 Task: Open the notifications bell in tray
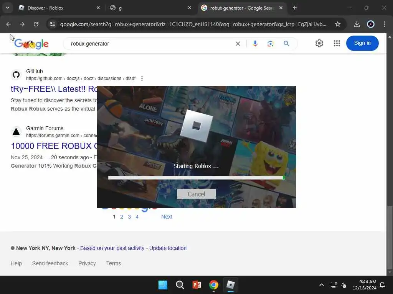(382, 285)
